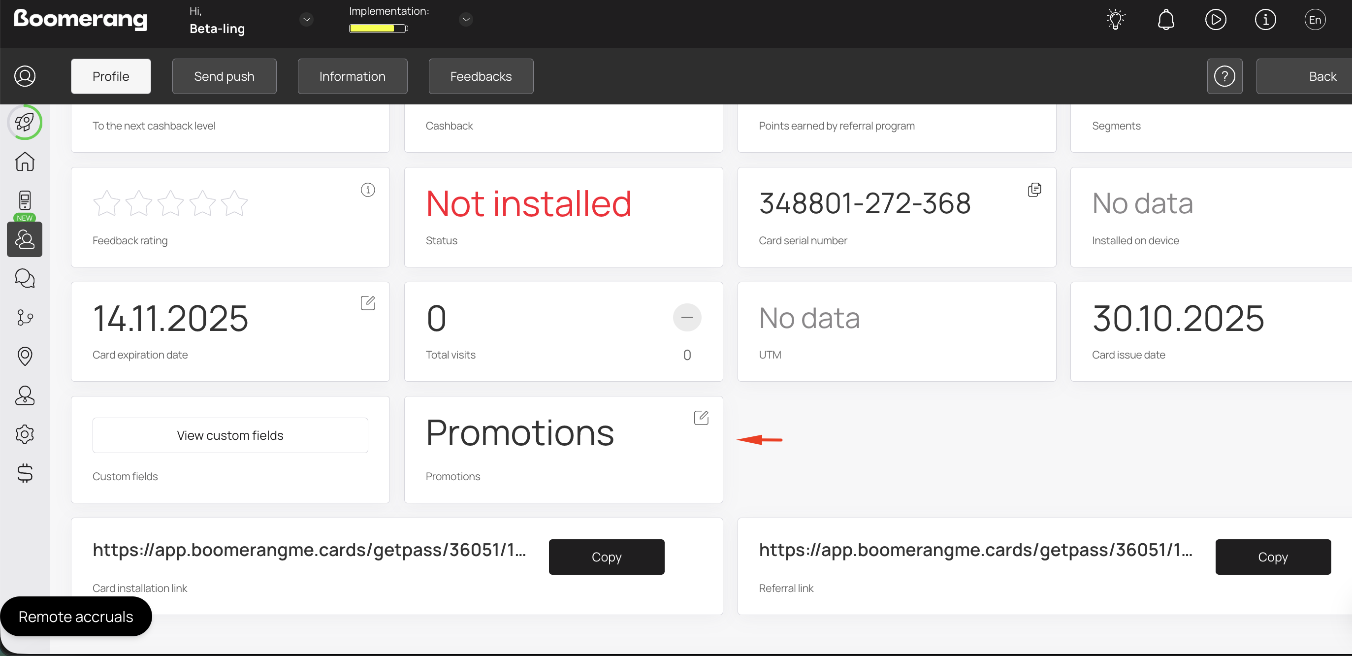The height and width of the screenshot is (656, 1352).
Task: Expand the Beta-ling account dropdown
Action: point(307,20)
